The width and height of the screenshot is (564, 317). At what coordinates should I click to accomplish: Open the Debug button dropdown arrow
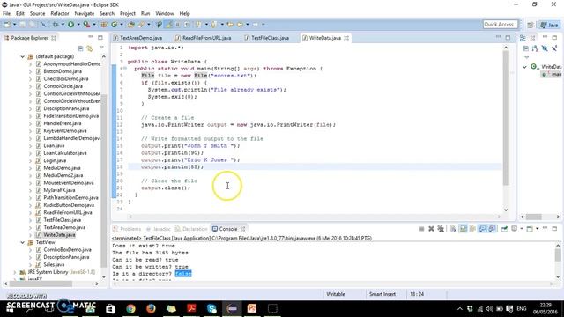point(63,25)
